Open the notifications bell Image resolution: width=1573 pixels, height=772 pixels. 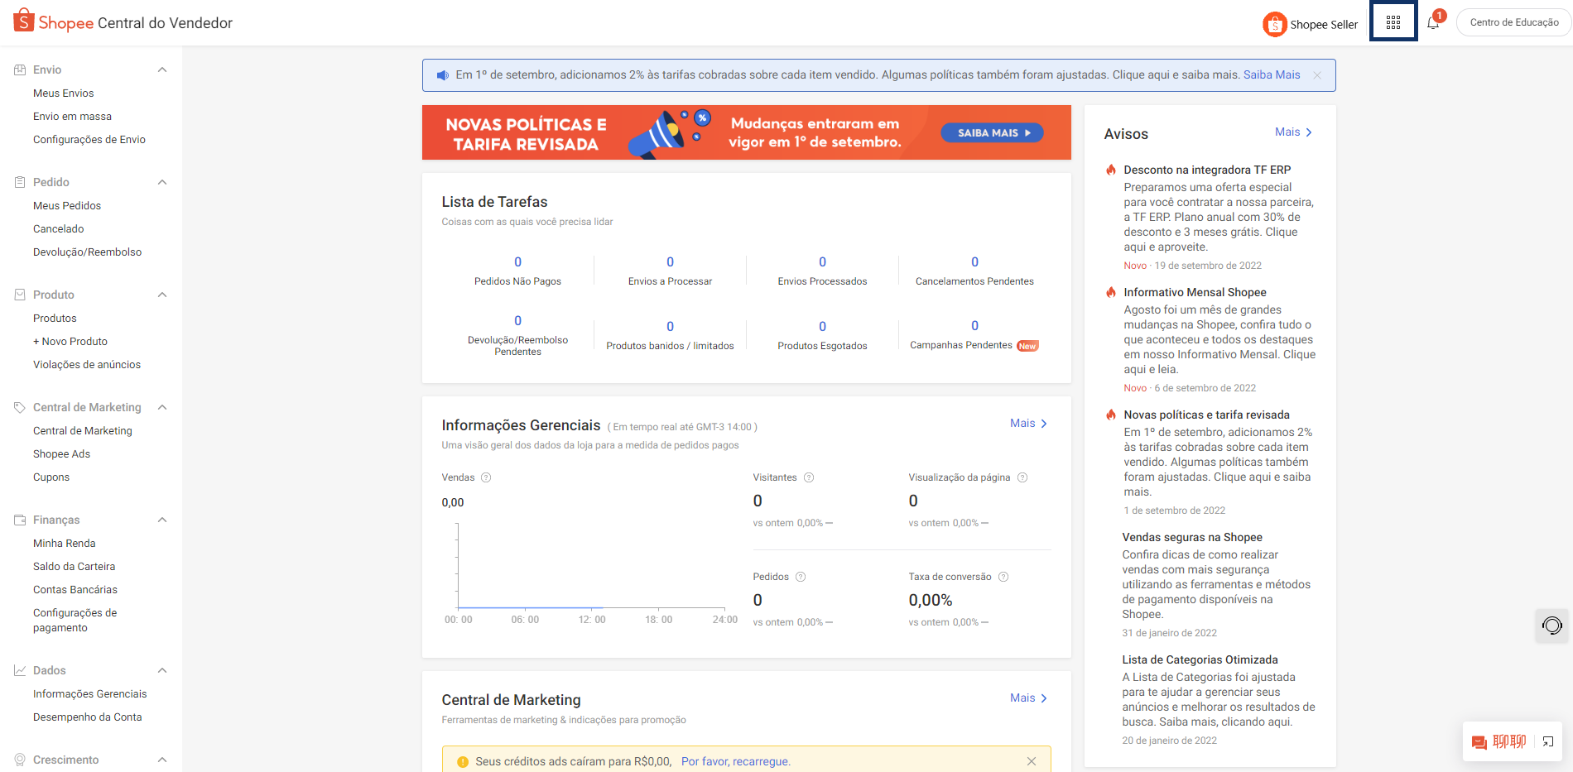click(1433, 22)
